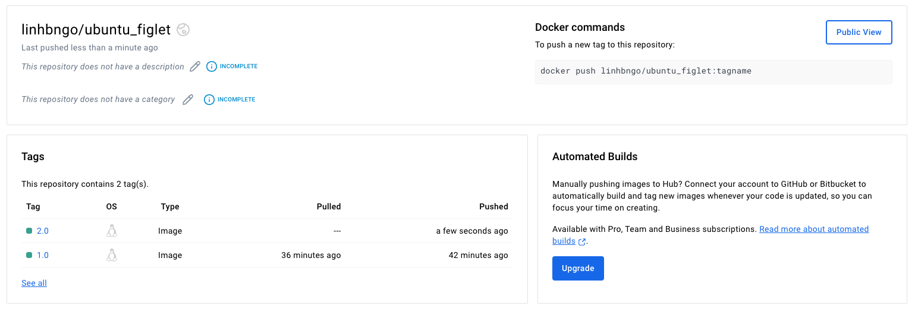Screen dimensions: 915x309
Task: Click the Linux penguin icon for tag 2.0
Action: 111,231
